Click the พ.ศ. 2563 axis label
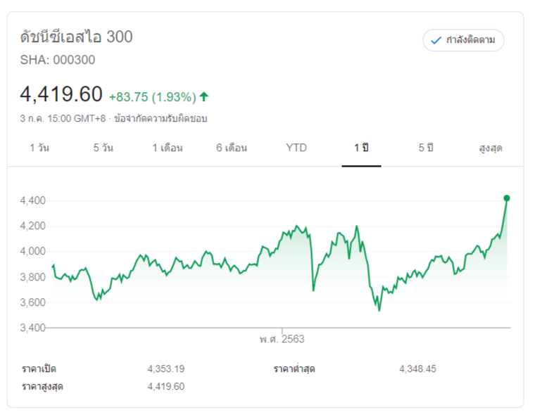 (282, 339)
